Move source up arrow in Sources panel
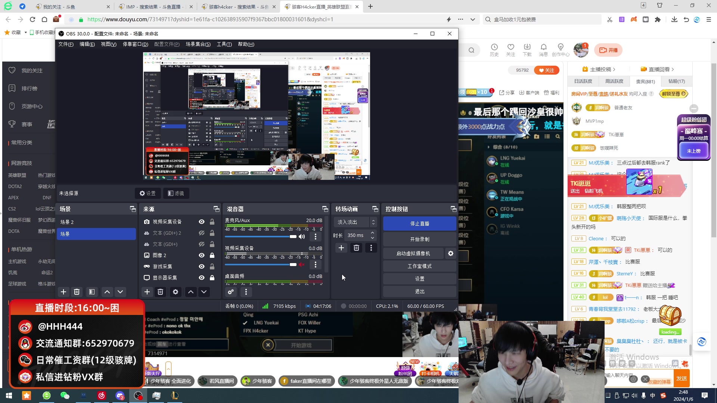The width and height of the screenshot is (717, 403). point(191,292)
